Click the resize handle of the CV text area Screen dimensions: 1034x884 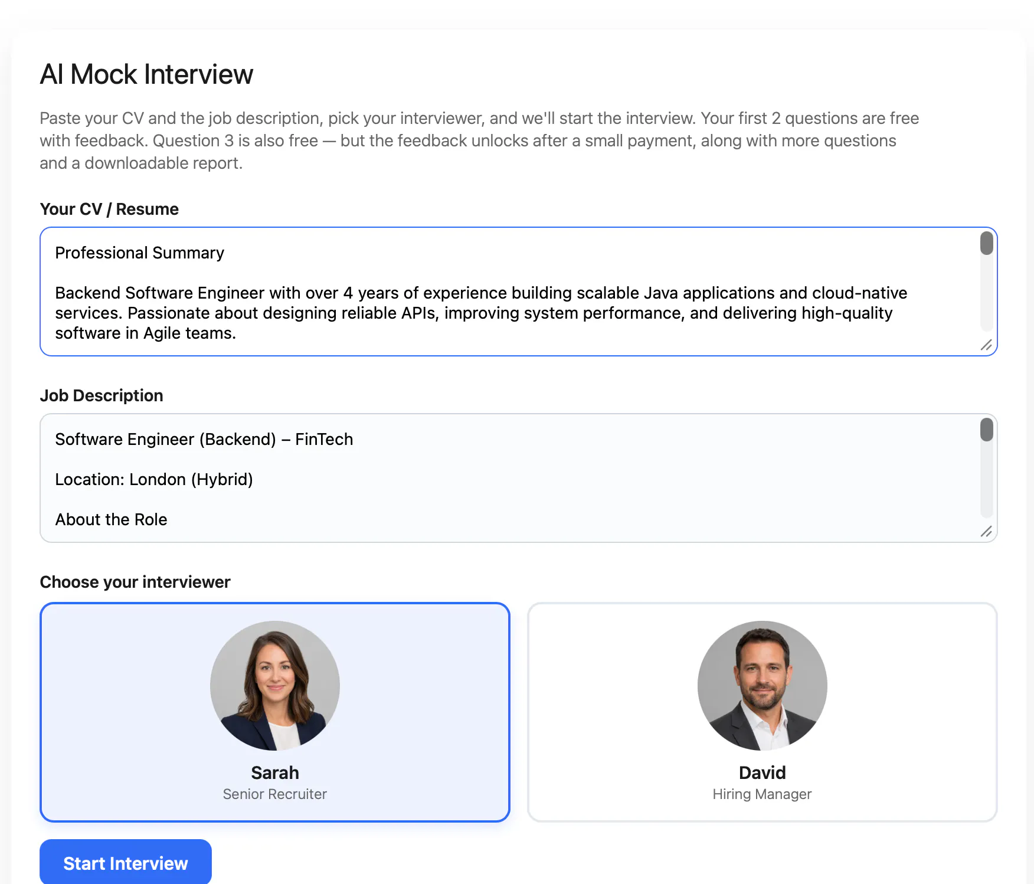[986, 345]
